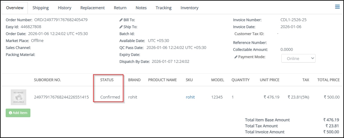This screenshot has width=344, height=138.
Task: Click the TOTAL PRICE column header
Action: [x=328, y=80]
